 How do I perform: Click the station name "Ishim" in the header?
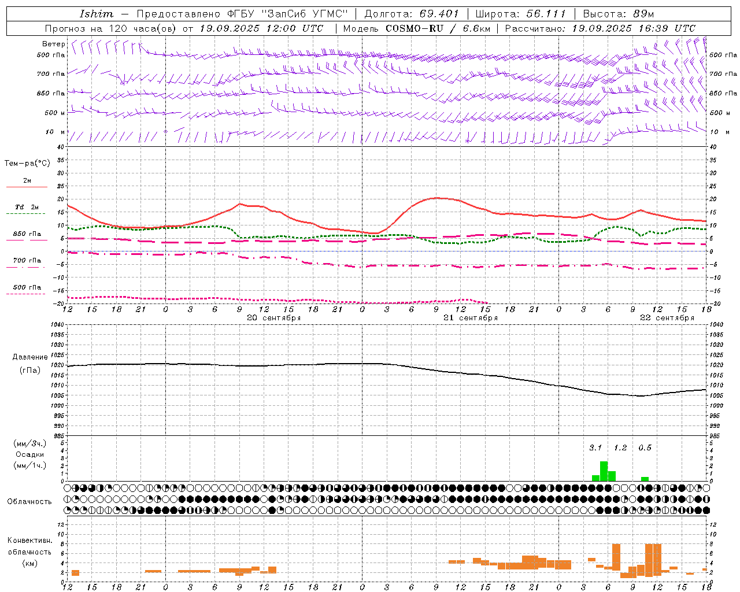pos(97,14)
